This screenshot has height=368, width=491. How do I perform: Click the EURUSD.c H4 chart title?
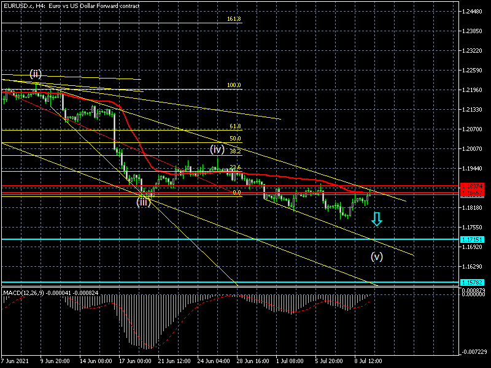(71, 6)
